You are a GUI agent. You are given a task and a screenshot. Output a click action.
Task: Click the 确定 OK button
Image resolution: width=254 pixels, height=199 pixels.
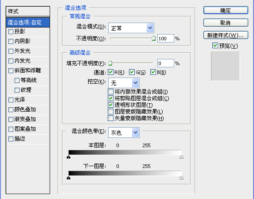(226, 10)
